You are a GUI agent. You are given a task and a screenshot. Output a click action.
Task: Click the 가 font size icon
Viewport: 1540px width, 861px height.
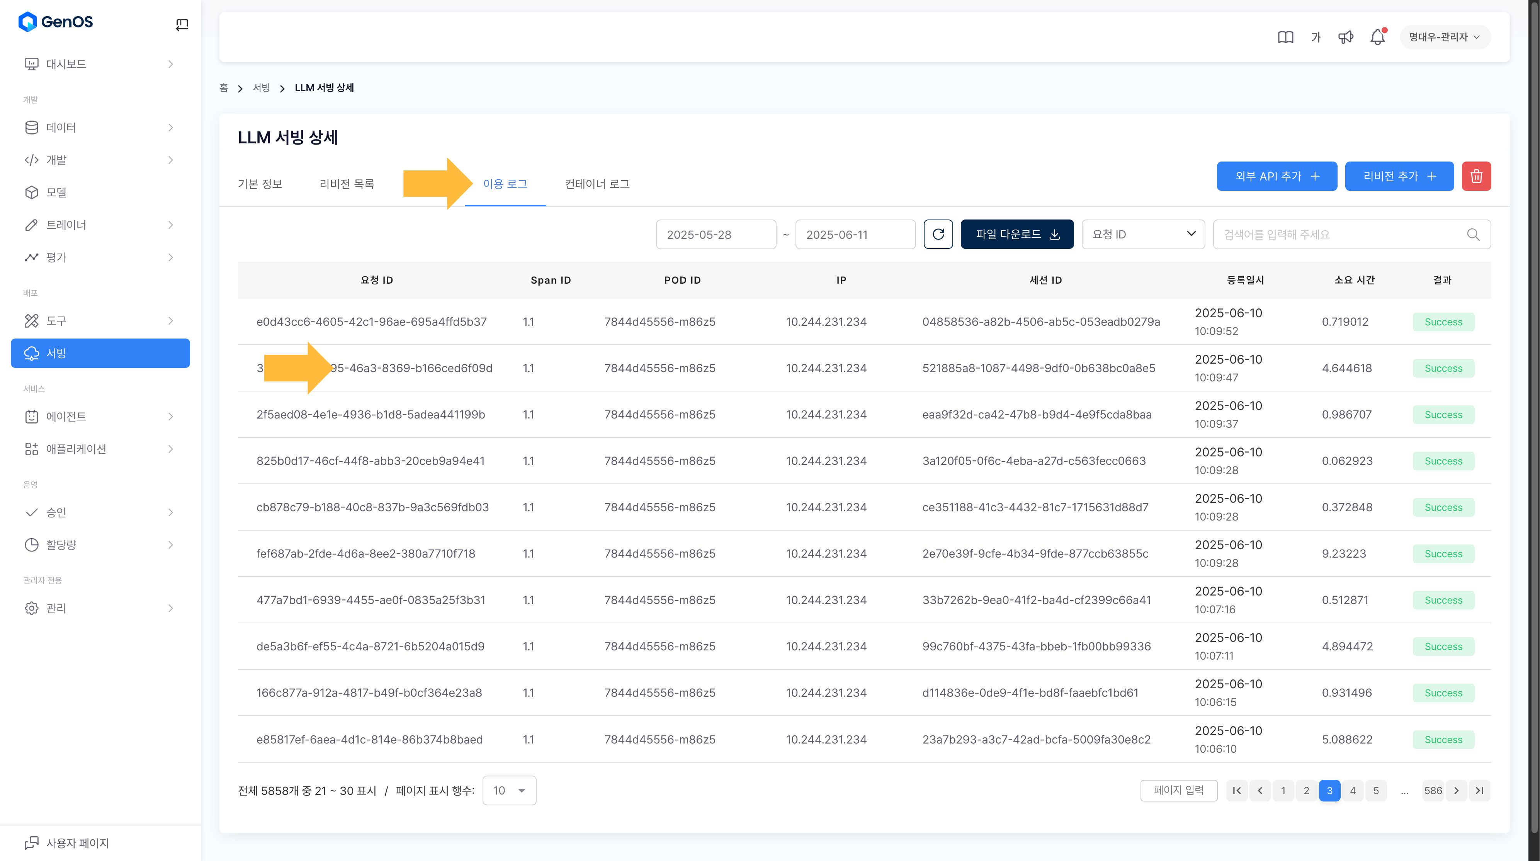tap(1316, 37)
